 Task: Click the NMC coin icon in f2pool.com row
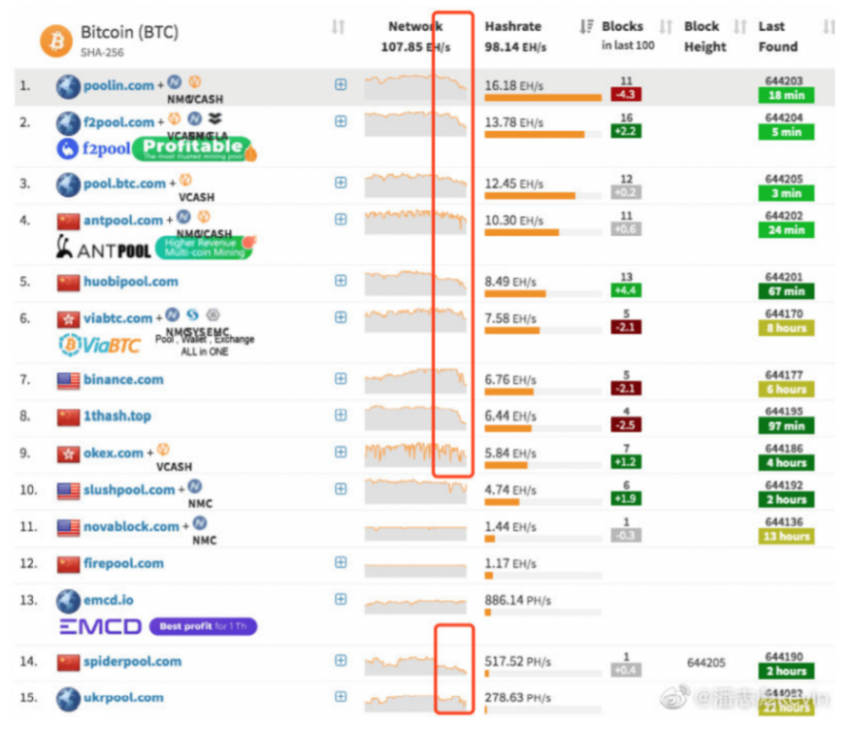pos(195,118)
